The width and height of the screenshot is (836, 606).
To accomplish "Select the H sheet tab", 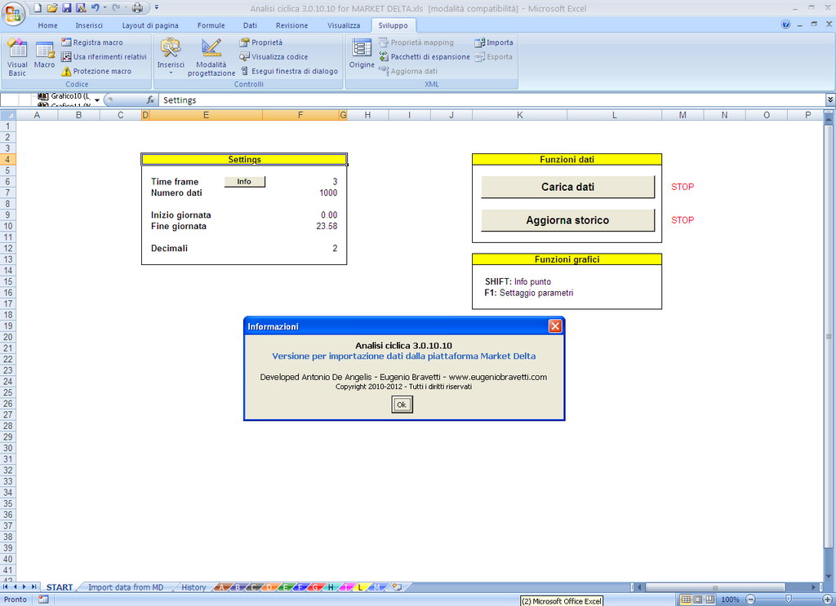I will [x=331, y=586].
